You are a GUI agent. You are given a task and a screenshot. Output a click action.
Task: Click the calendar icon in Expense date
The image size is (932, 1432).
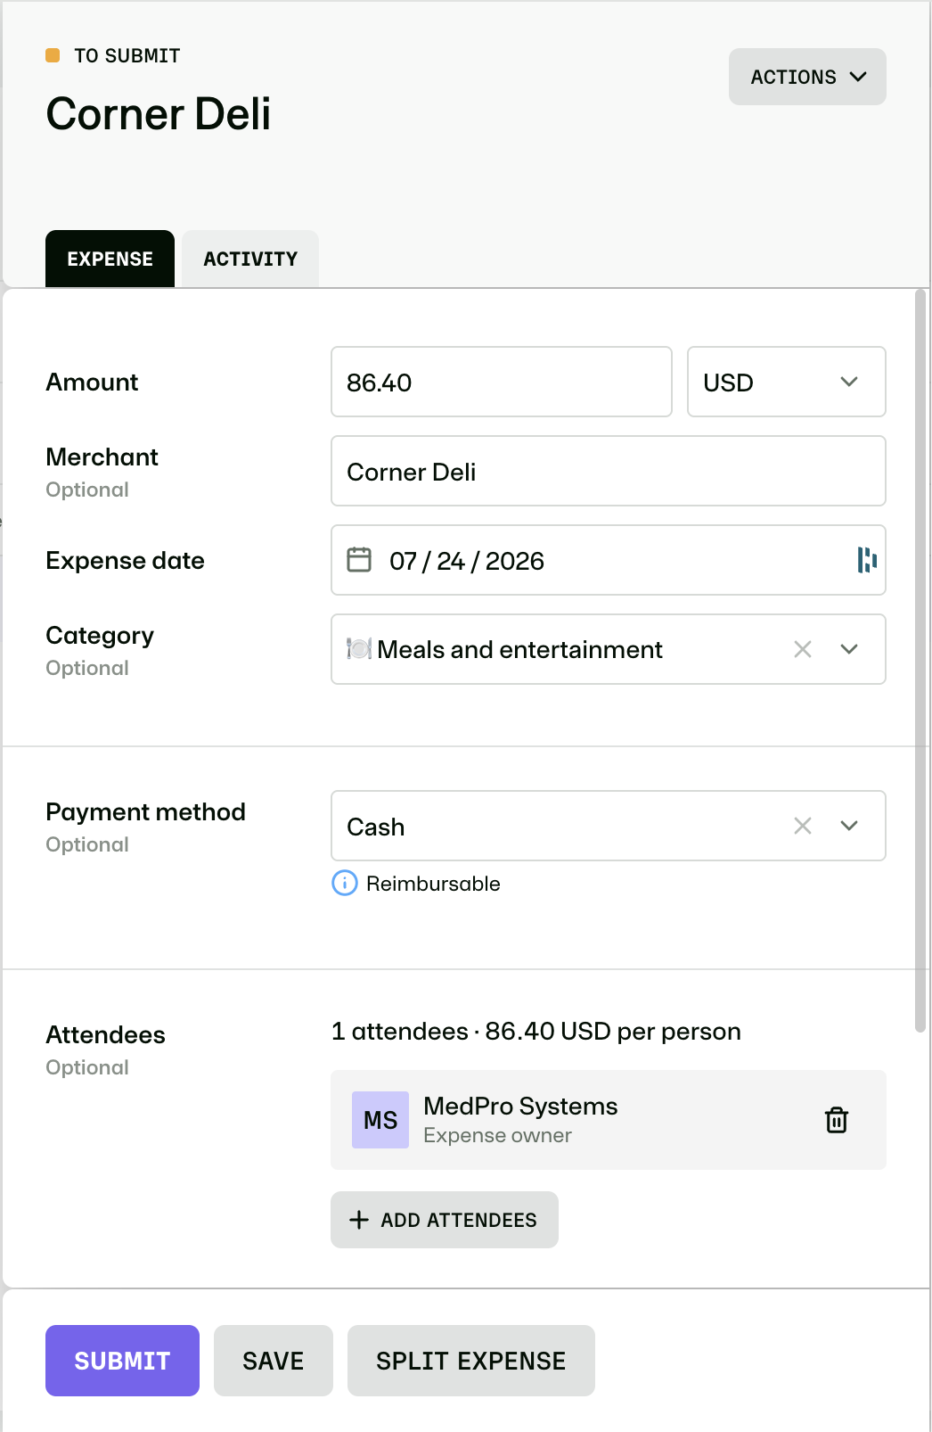(x=359, y=560)
